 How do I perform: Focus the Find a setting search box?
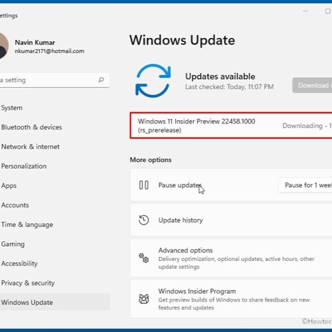click(54, 80)
